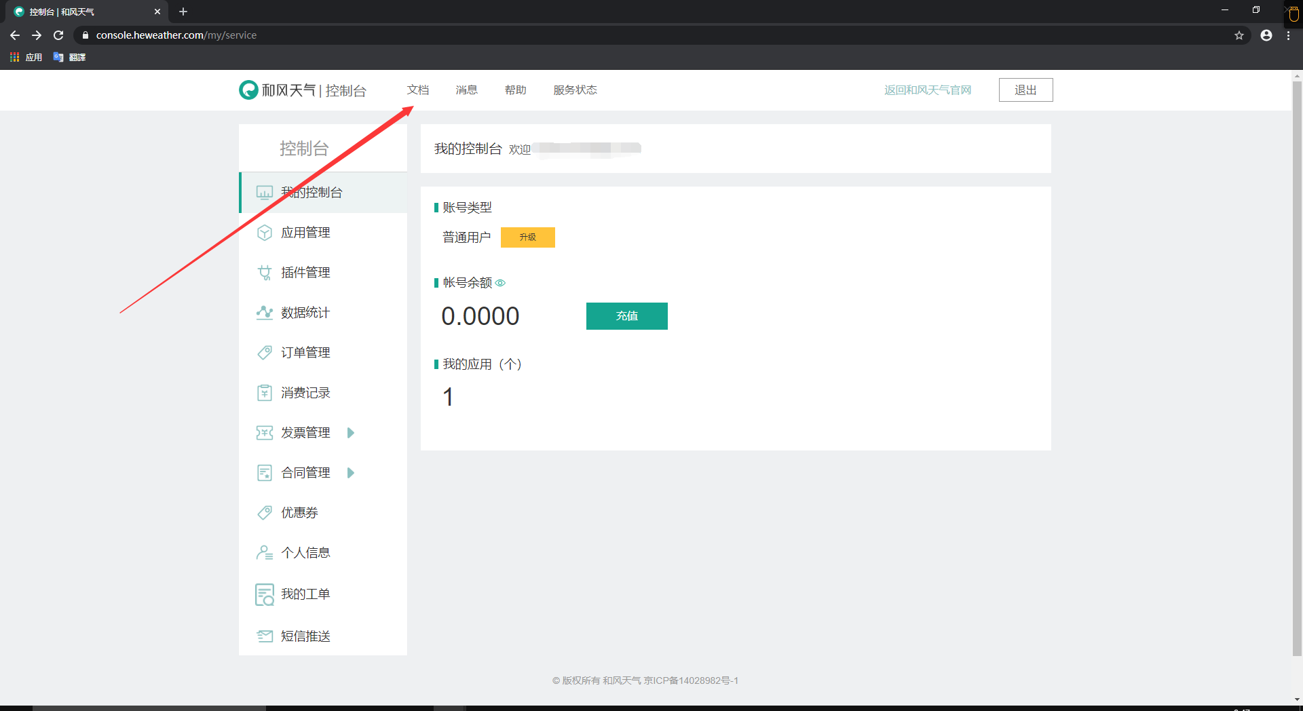Click the 订单管理 tag icon
This screenshot has height=711, width=1303.
click(265, 353)
